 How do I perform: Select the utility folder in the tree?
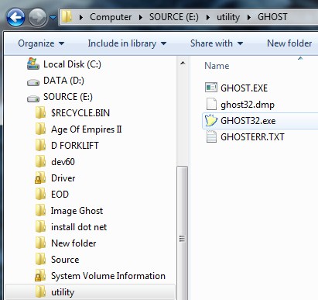(x=63, y=292)
